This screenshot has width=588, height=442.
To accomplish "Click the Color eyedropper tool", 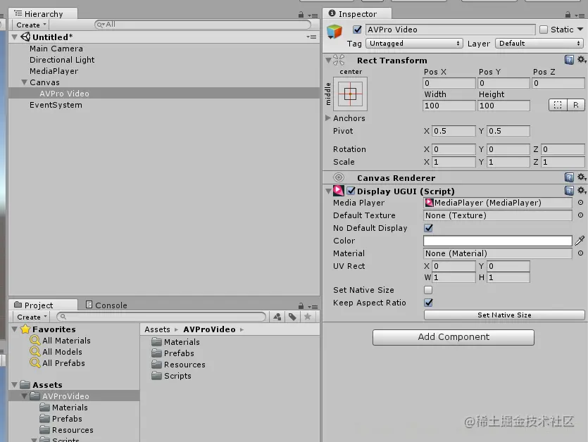I will click(580, 240).
